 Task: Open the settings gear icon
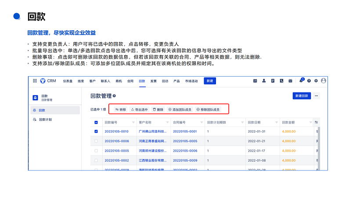[316, 81]
